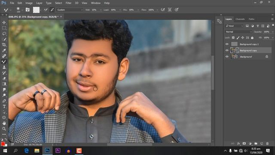Open the current brush load swatch

coord(36,10)
